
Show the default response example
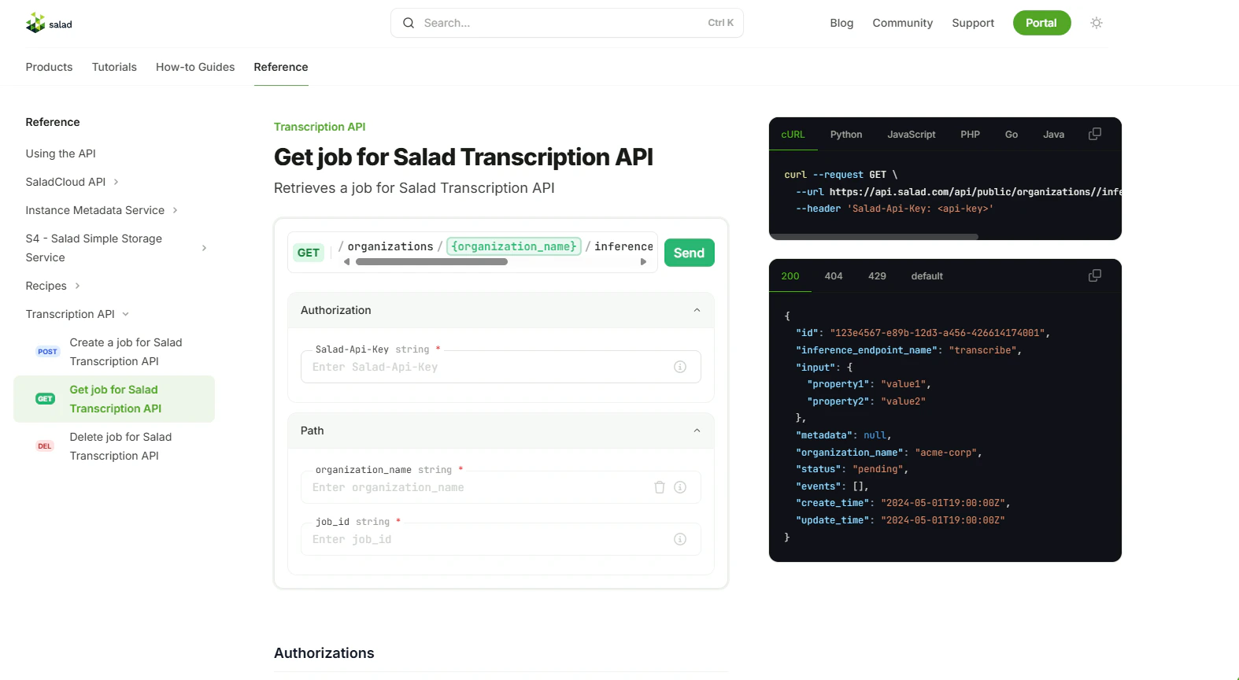point(926,276)
